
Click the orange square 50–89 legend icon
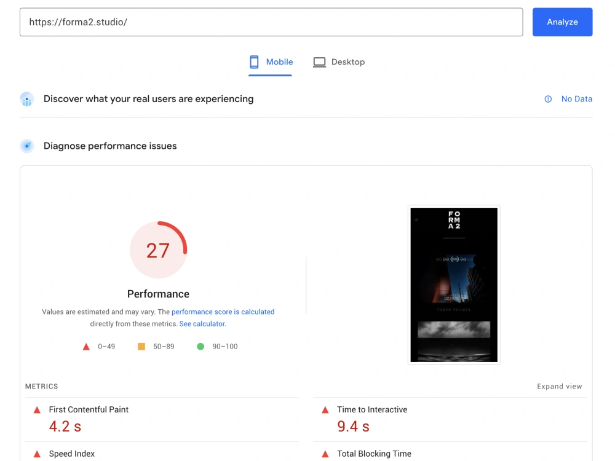coord(141,347)
